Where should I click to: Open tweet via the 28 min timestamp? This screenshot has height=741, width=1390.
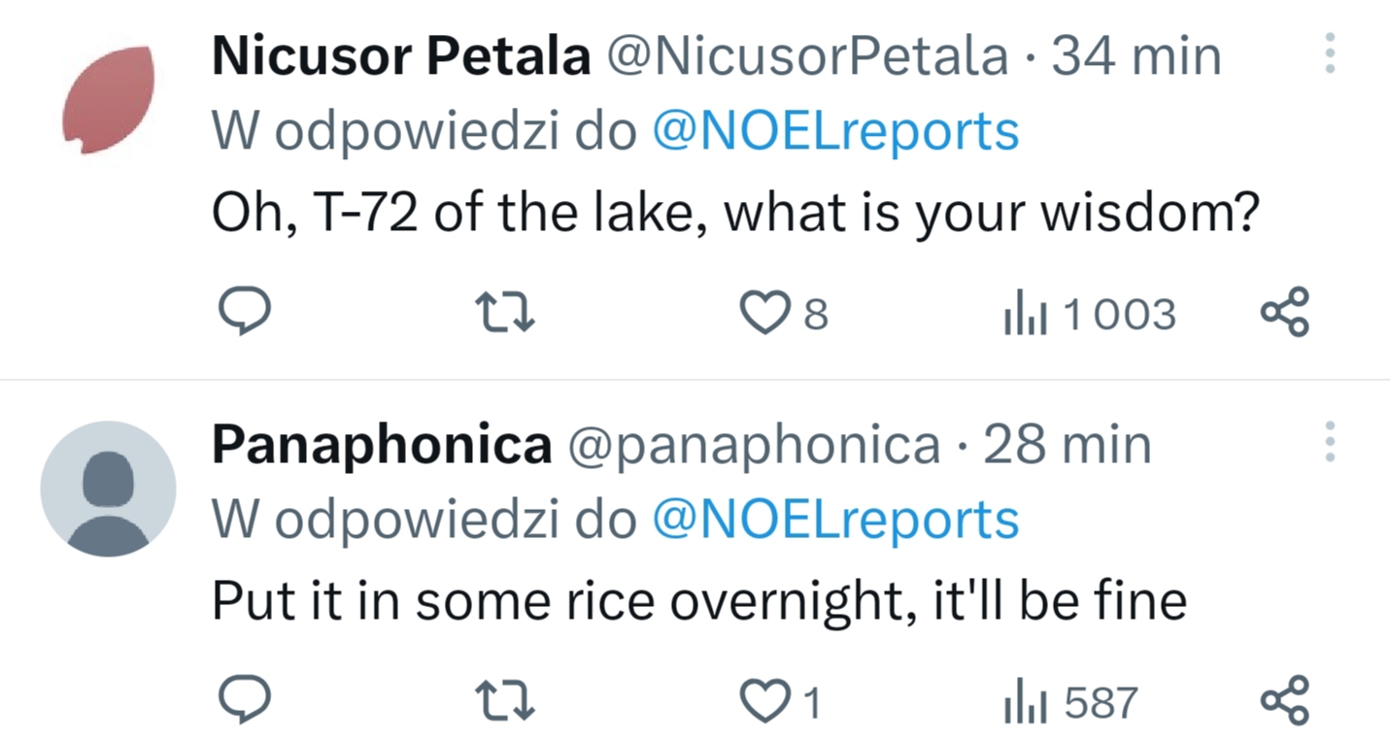[x=1068, y=446]
